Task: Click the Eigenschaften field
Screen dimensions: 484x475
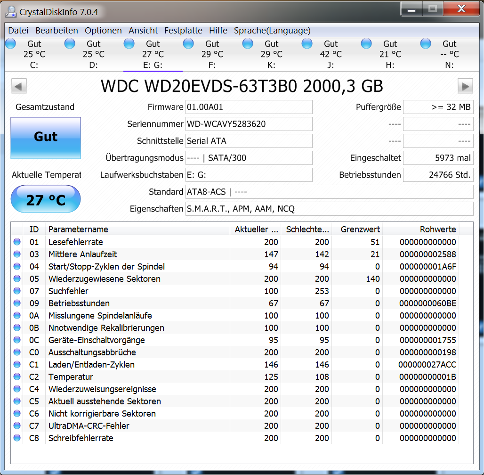Action: [x=330, y=209]
